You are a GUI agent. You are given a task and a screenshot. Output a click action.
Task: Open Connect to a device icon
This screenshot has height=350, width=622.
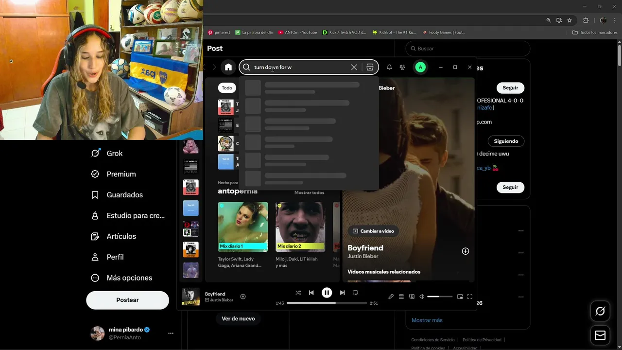pos(412,297)
